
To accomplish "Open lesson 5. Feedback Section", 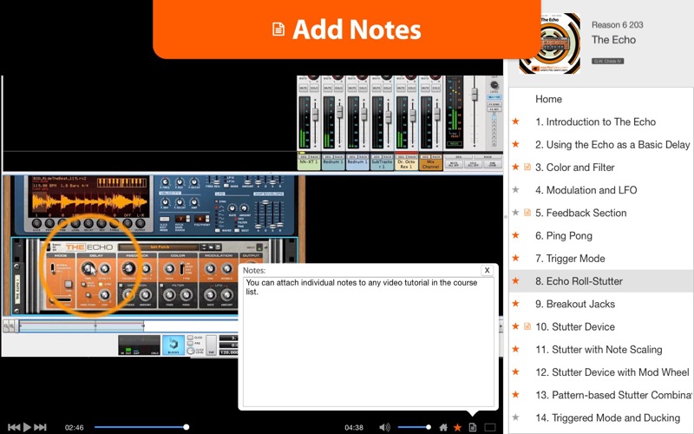I will click(x=580, y=213).
